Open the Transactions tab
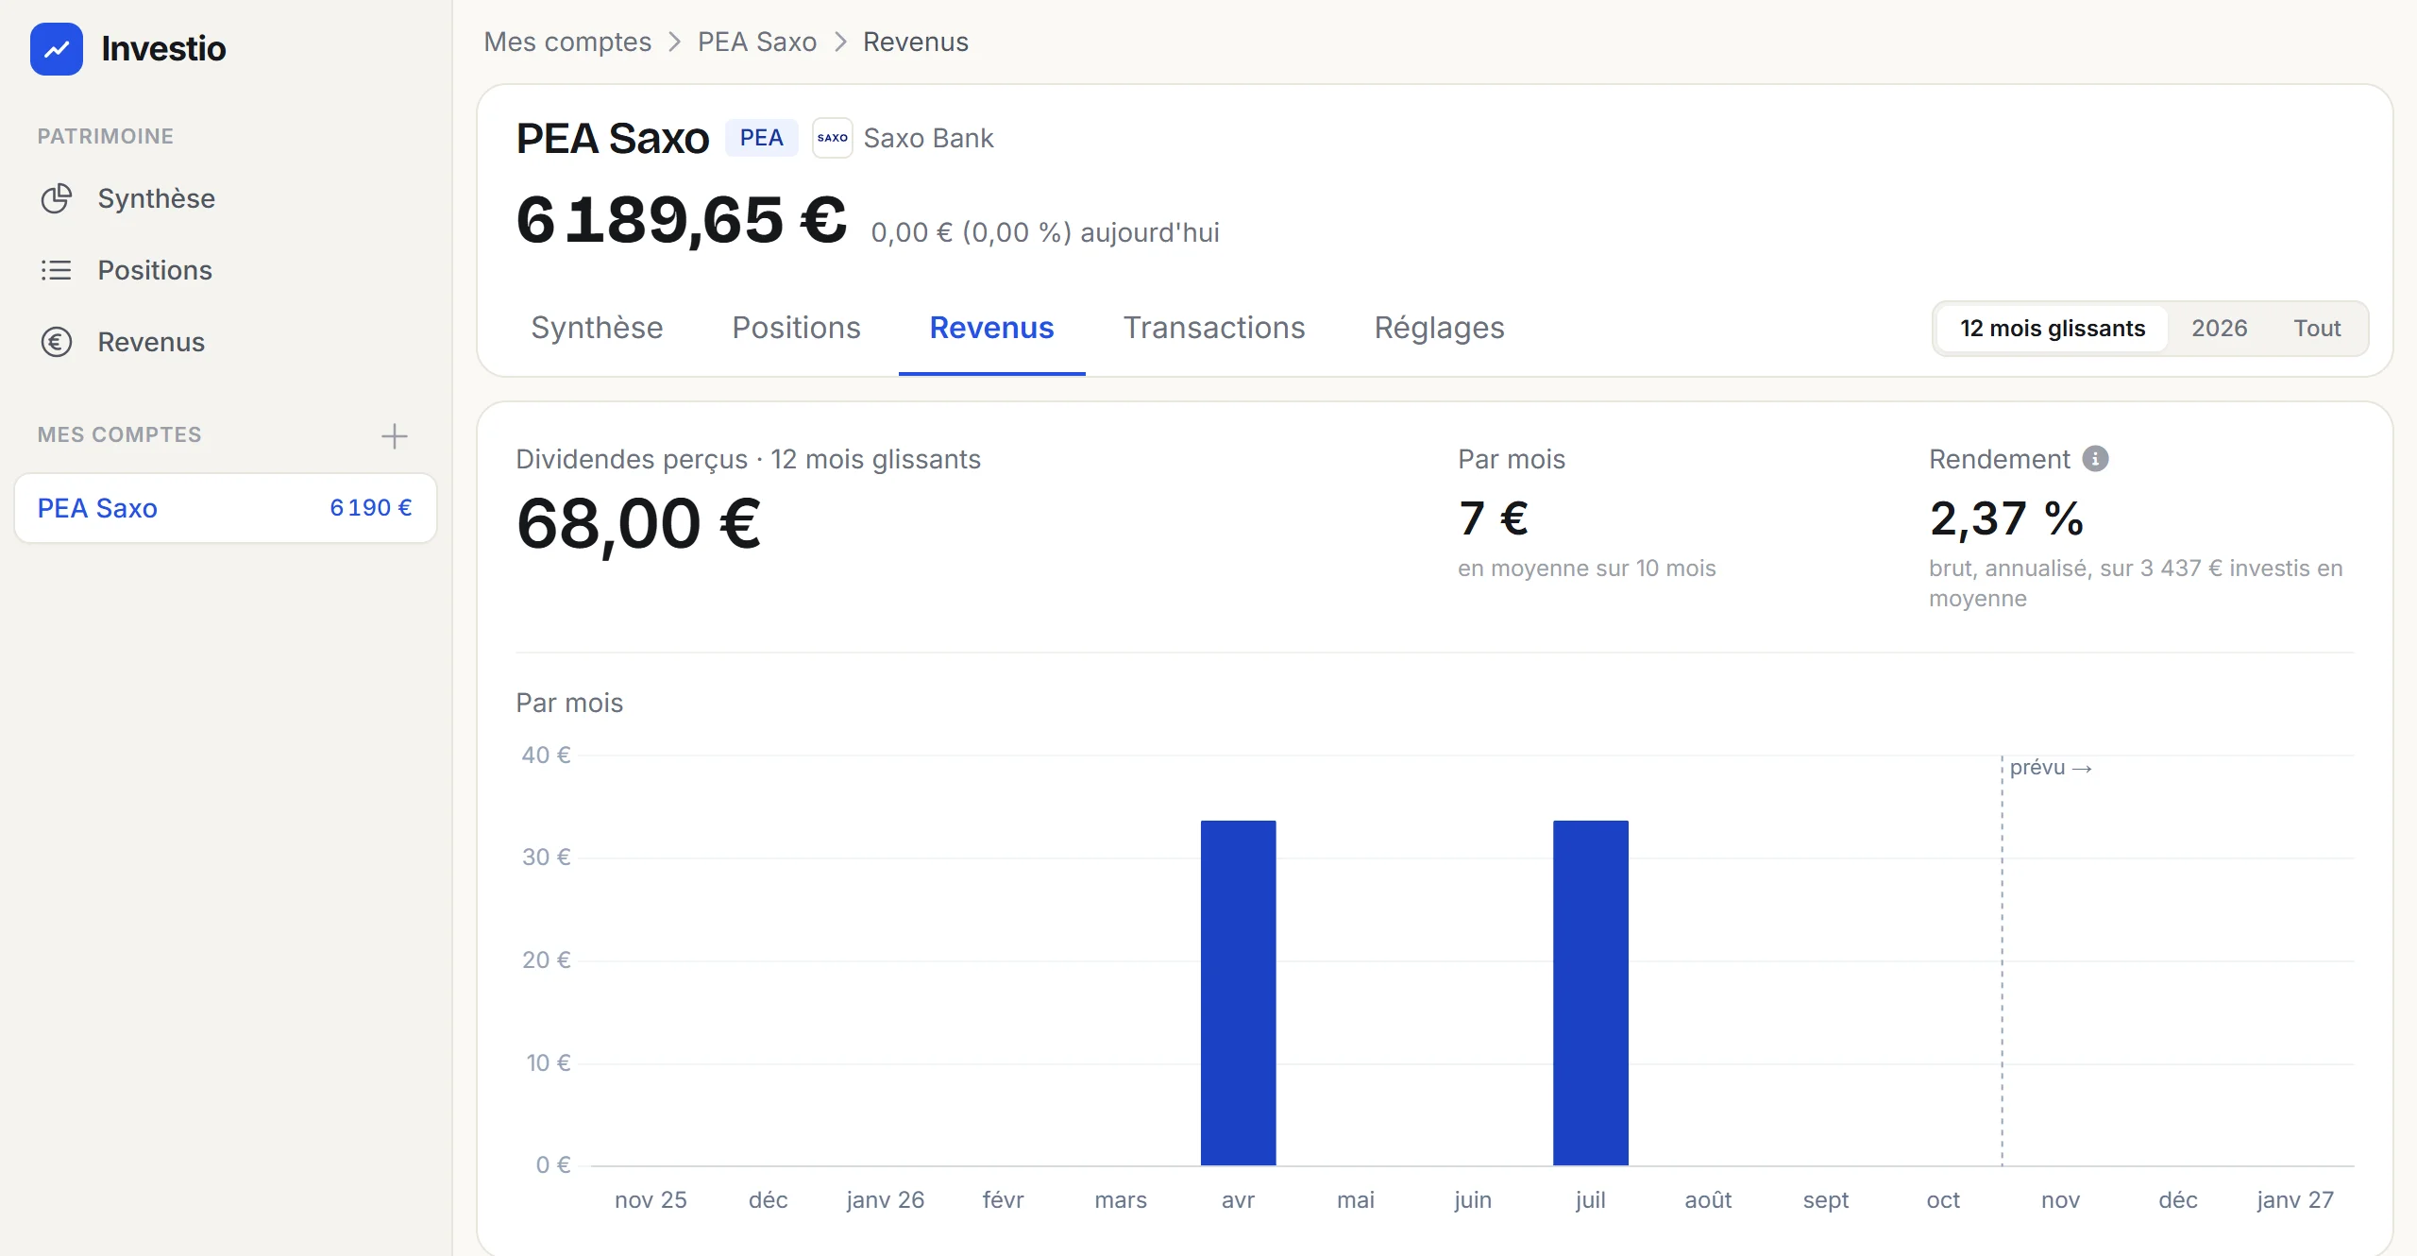The height and width of the screenshot is (1256, 2417). pos(1213,328)
